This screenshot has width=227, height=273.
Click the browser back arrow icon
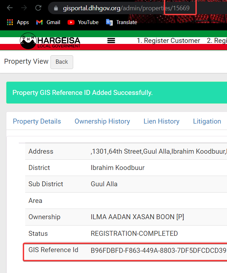pyautogui.click(x=10, y=8)
